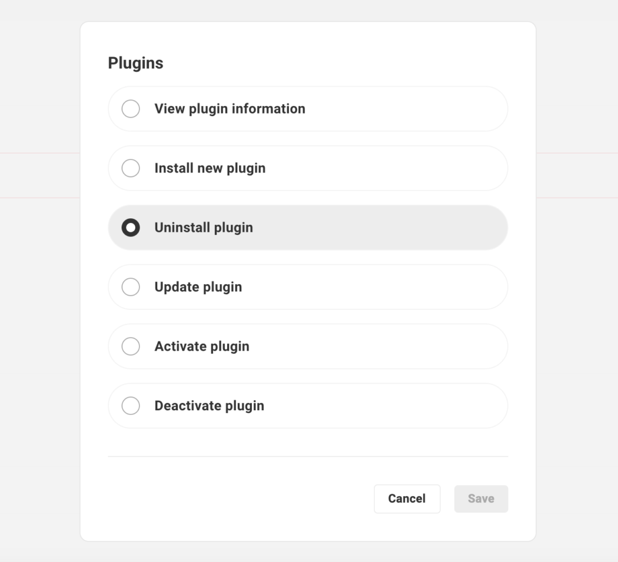Confirm selection by clicking Save
This screenshot has height=562, width=618.
pyautogui.click(x=481, y=498)
